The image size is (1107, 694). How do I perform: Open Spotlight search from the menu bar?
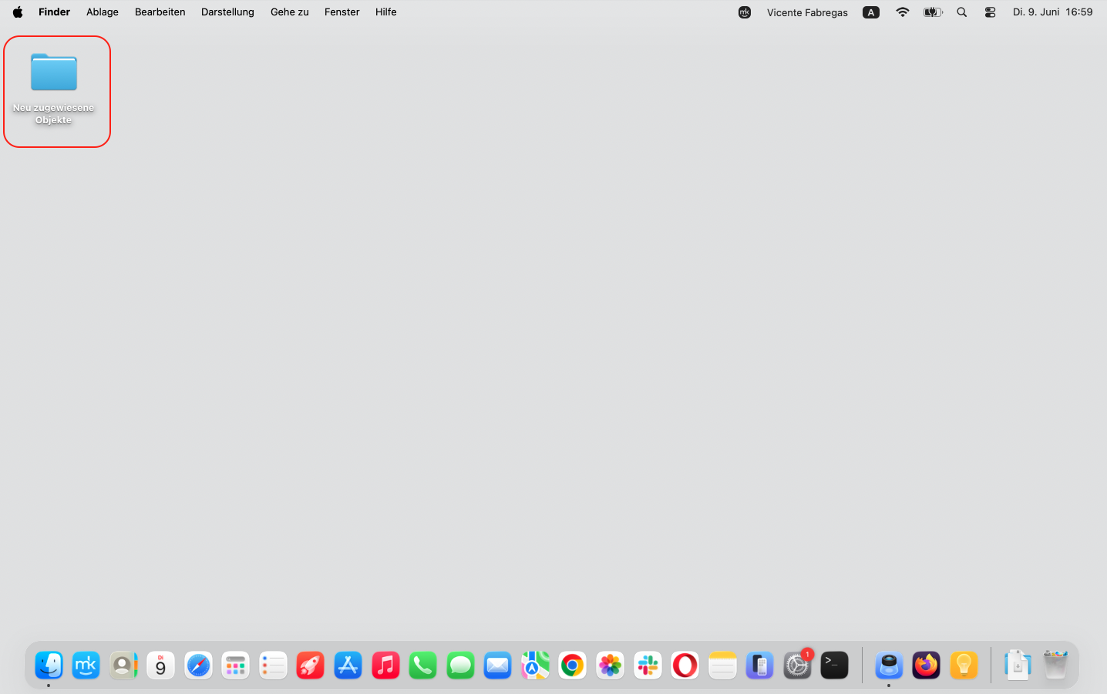coord(962,12)
